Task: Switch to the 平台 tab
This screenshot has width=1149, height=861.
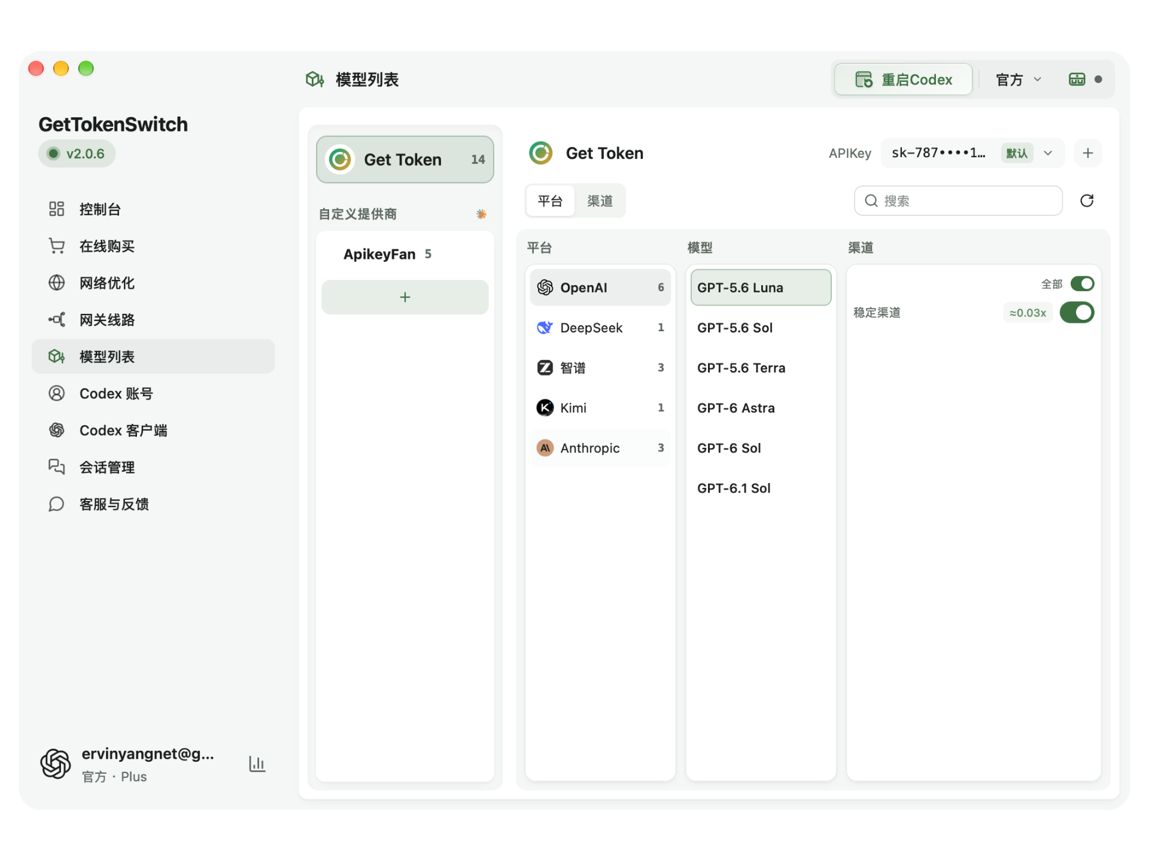Action: coord(551,201)
